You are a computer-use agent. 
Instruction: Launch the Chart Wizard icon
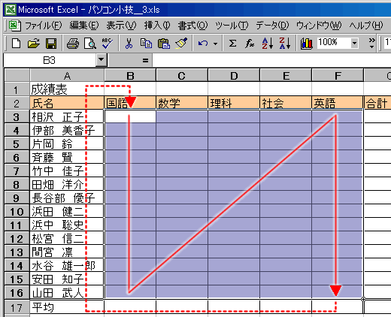click(x=306, y=44)
